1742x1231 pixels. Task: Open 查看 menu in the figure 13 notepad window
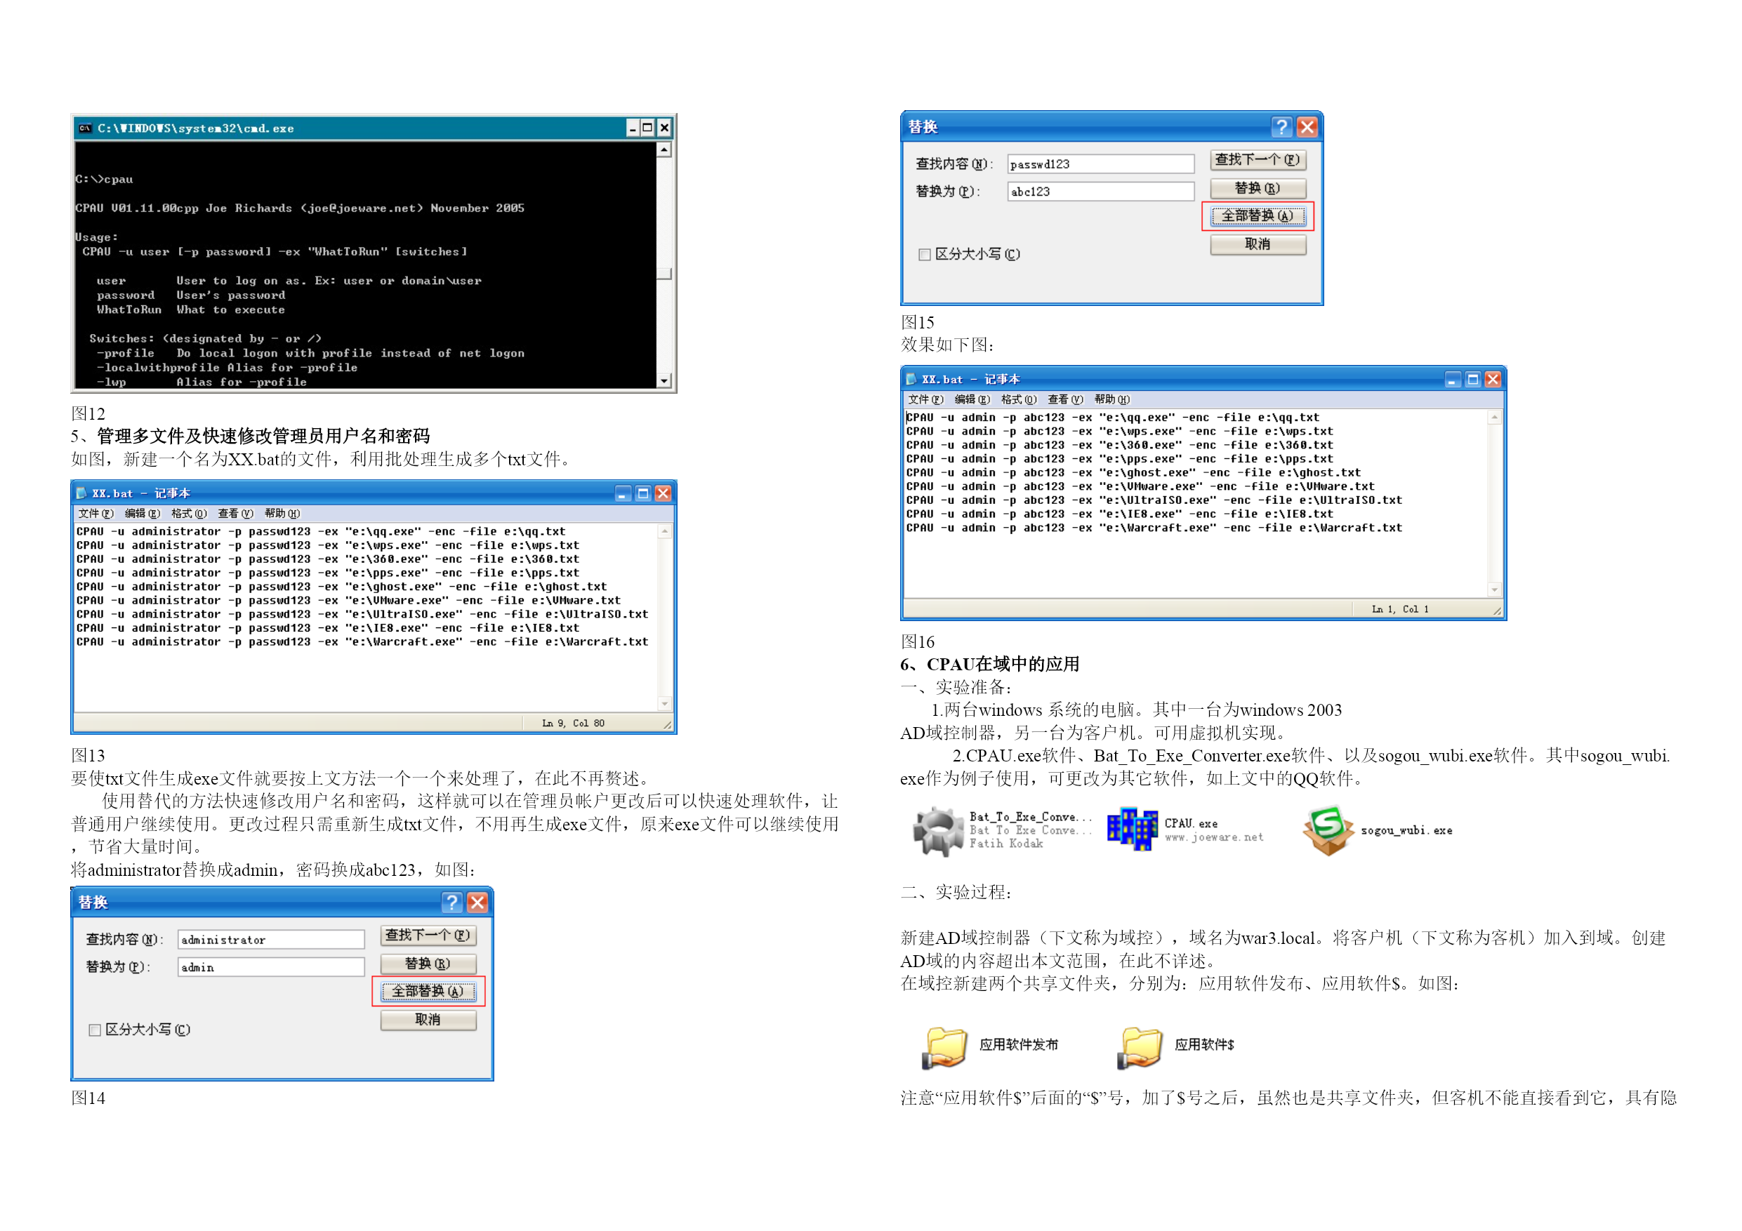click(236, 514)
